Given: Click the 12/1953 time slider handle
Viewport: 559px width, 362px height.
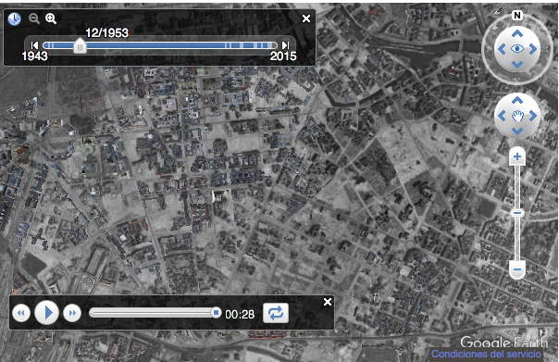Looking at the screenshot, I should tap(80, 45).
